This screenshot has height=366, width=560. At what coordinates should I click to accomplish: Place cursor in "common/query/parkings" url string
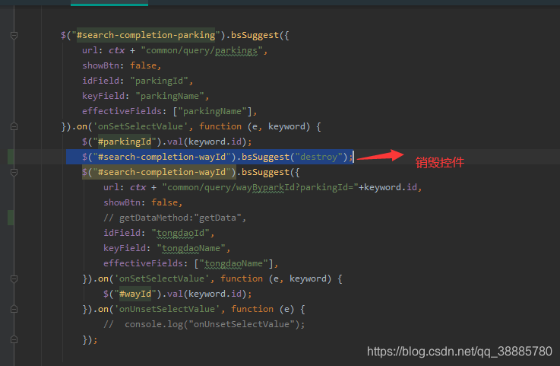[202, 50]
